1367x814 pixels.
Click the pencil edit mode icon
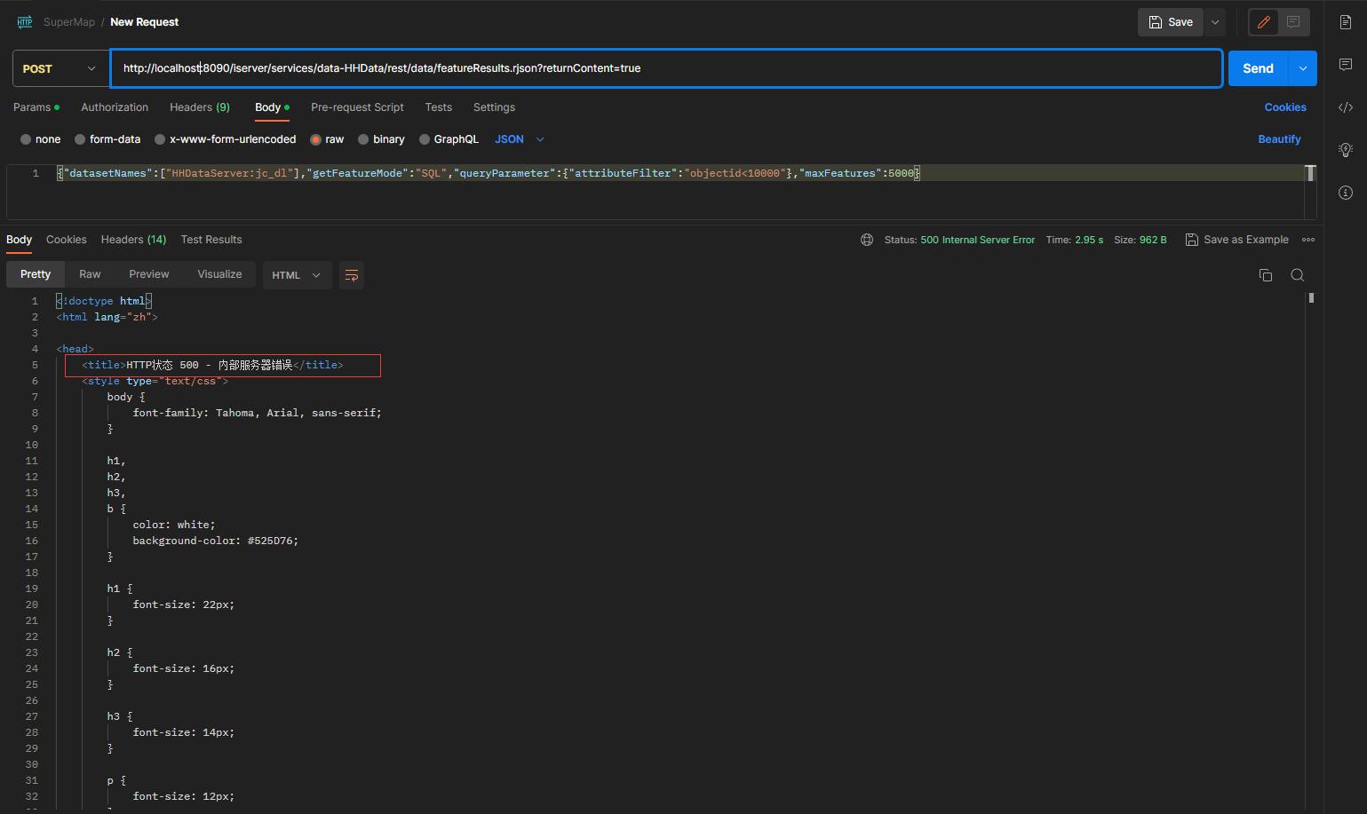pyautogui.click(x=1264, y=22)
